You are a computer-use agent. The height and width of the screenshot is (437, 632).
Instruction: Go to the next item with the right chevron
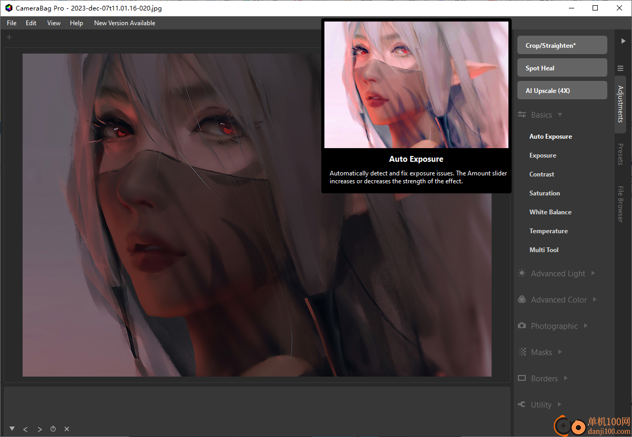[39, 429]
